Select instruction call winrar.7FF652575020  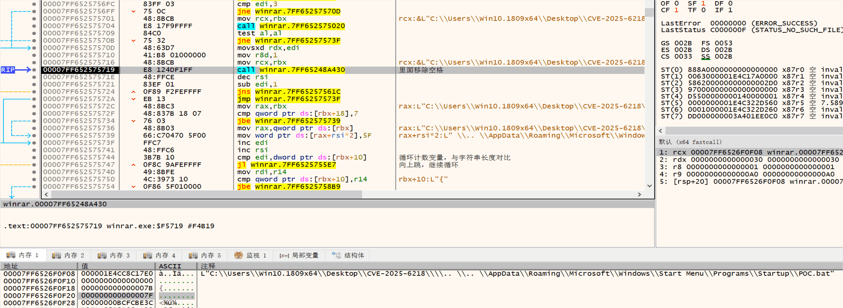[x=291, y=26]
